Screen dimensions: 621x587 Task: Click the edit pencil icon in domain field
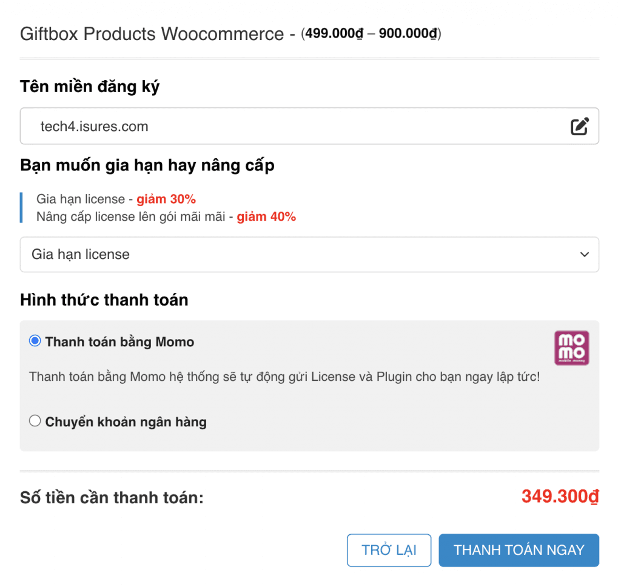click(579, 127)
